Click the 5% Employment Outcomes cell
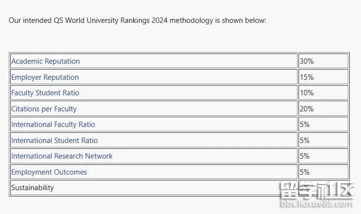The image size is (361, 214). tap(305, 172)
